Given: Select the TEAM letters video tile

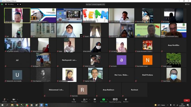Looking at the screenshot, I should tap(95, 15).
